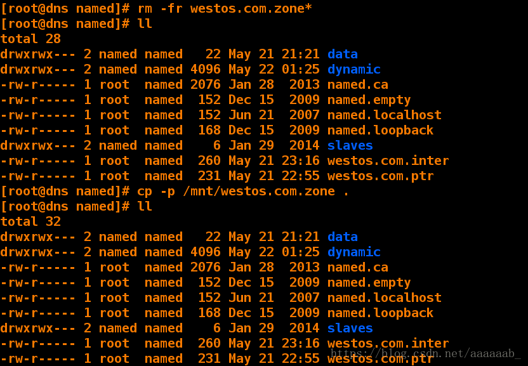Click year "2007" in the total 28 listing
Image resolution: width=528 pixels, height=366 pixels.
305,115
